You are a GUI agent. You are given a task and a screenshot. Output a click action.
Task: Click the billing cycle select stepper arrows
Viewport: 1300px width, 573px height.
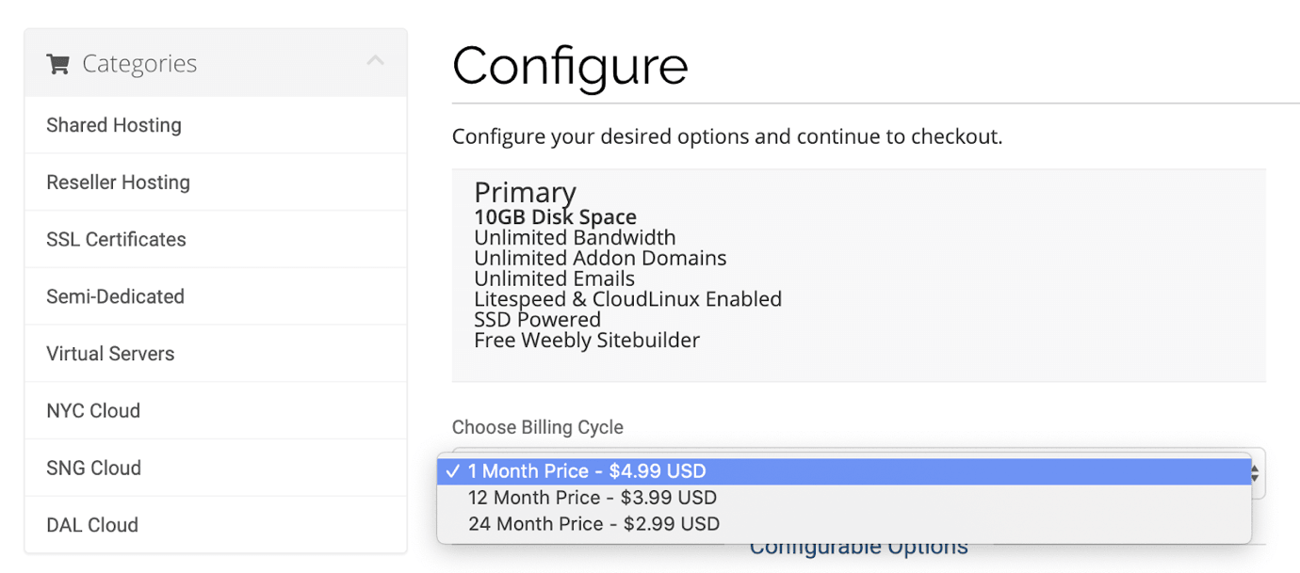[1258, 473]
